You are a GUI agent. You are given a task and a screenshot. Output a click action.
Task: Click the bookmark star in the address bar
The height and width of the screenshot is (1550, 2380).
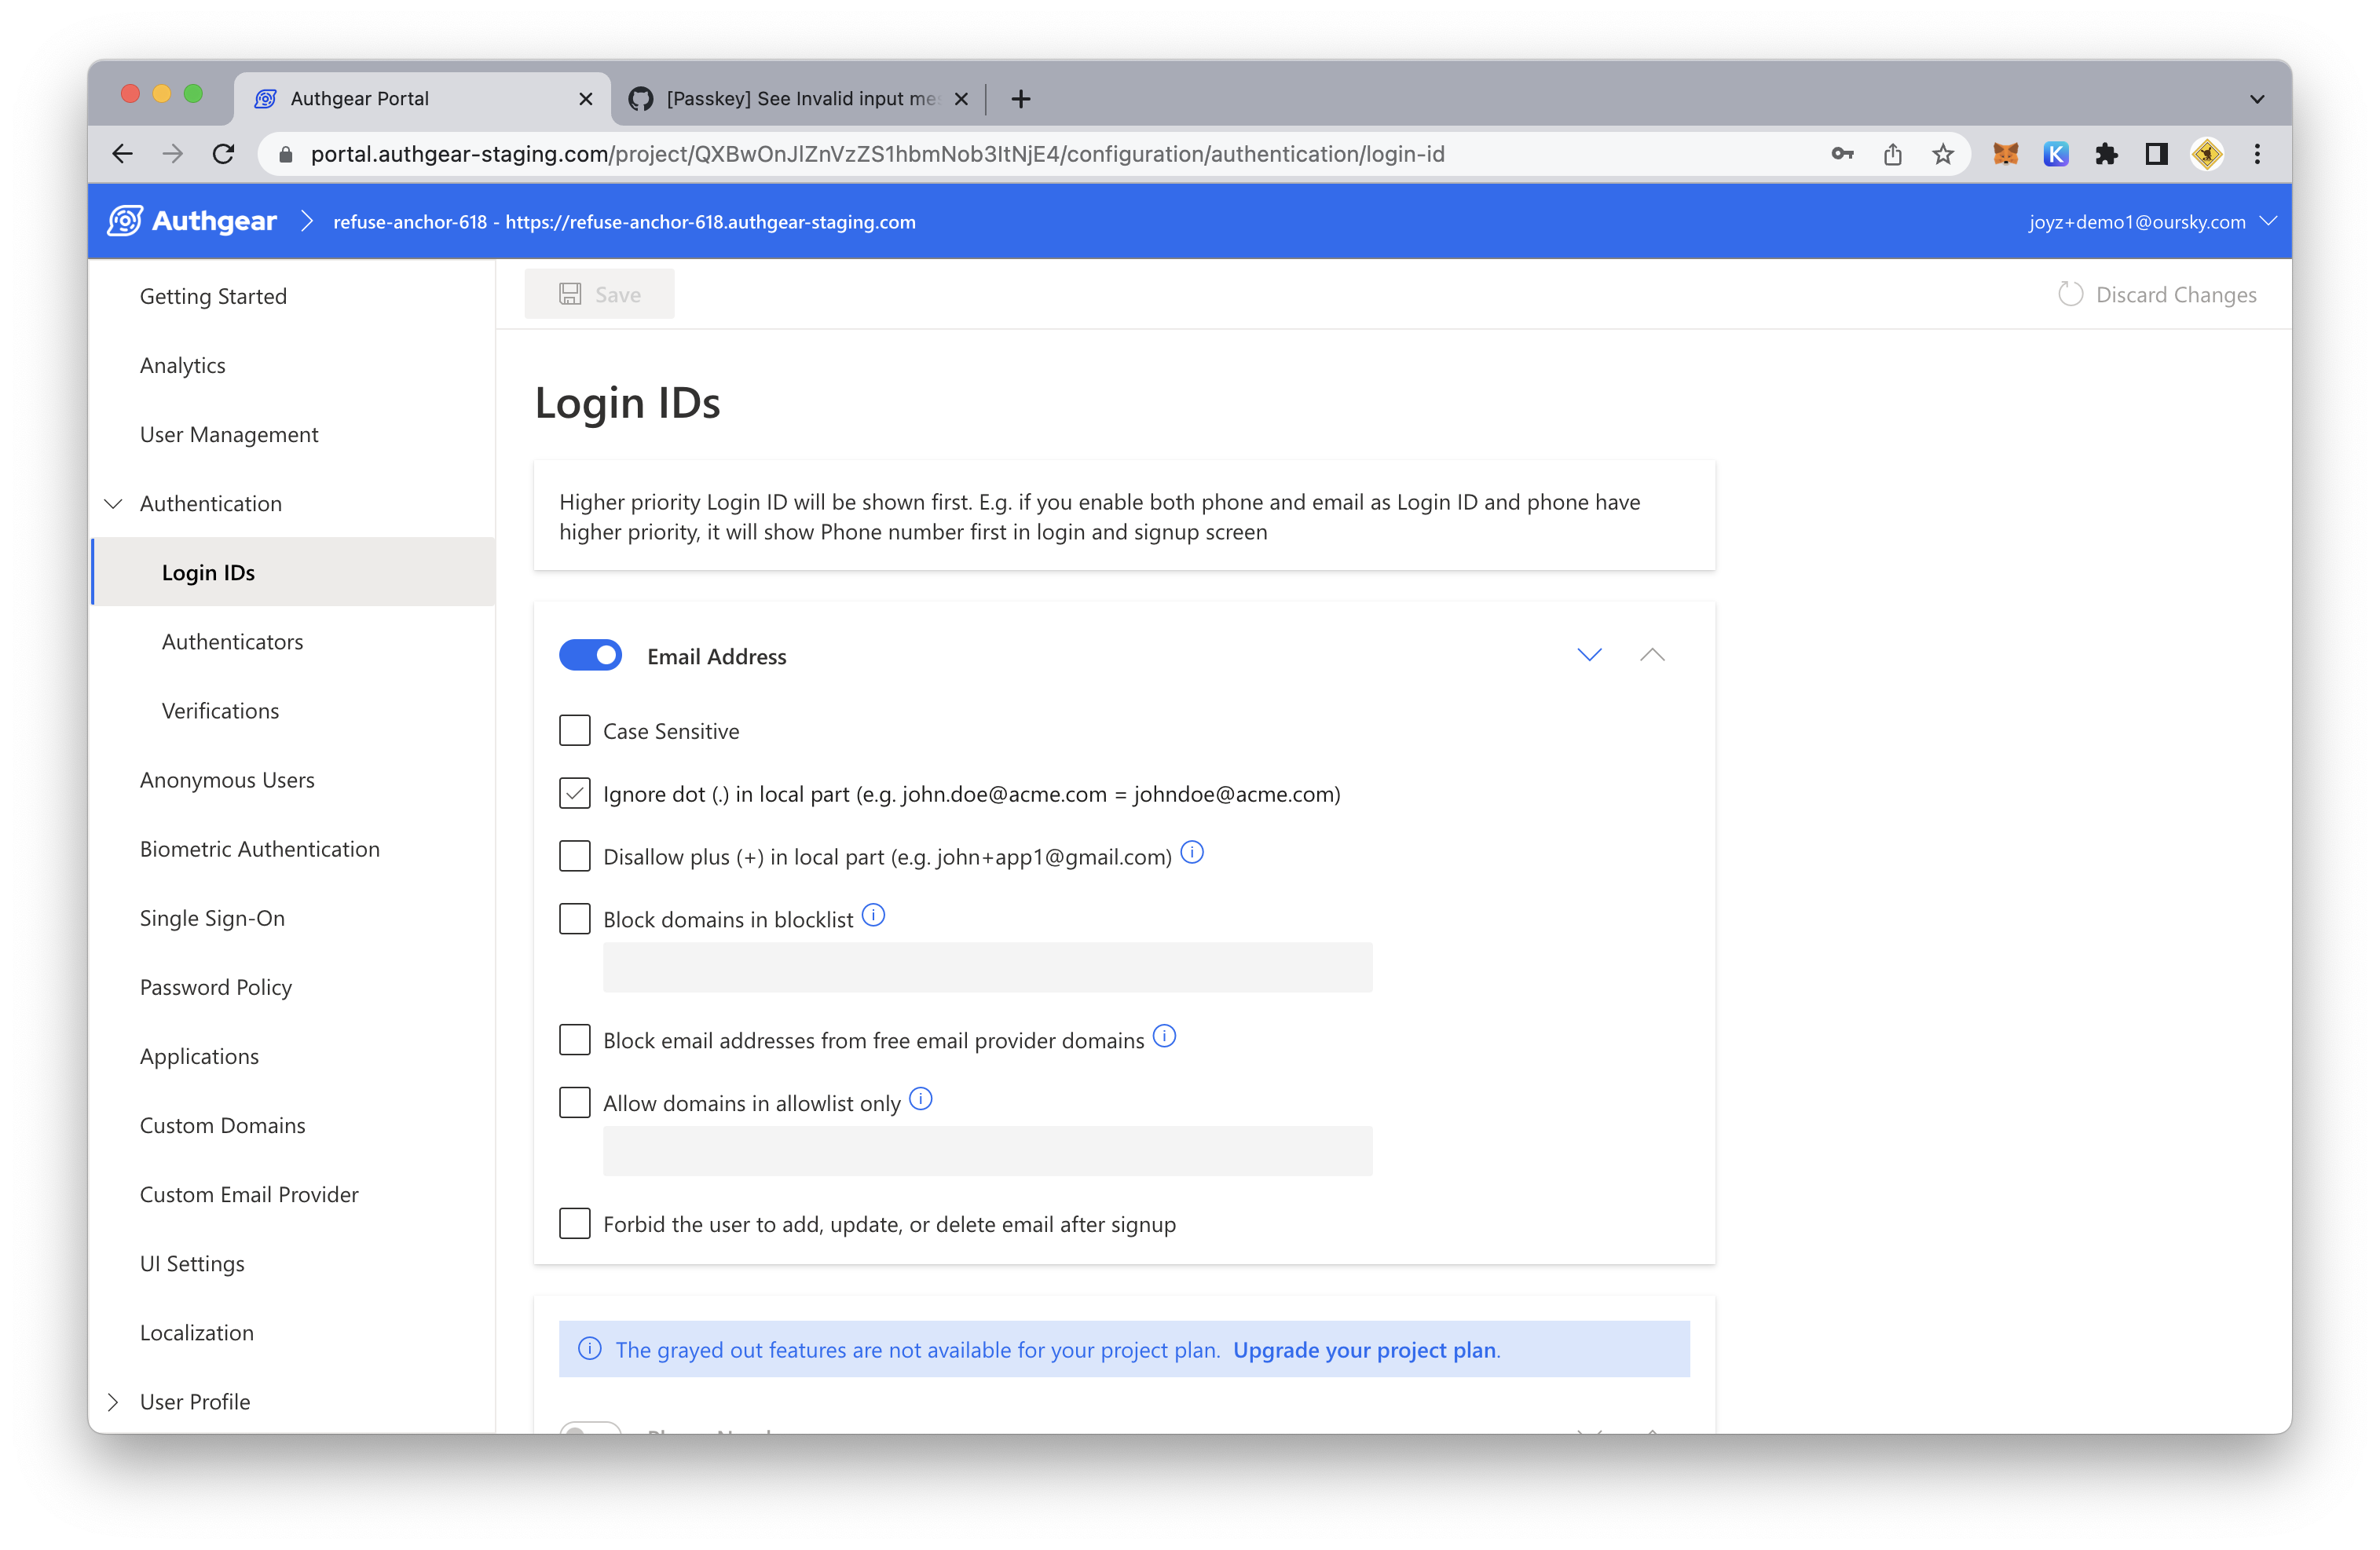pos(1943,153)
